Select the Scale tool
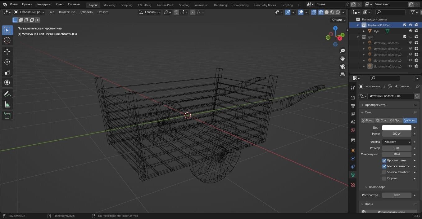The width and height of the screenshot is (422, 219). 7,72
